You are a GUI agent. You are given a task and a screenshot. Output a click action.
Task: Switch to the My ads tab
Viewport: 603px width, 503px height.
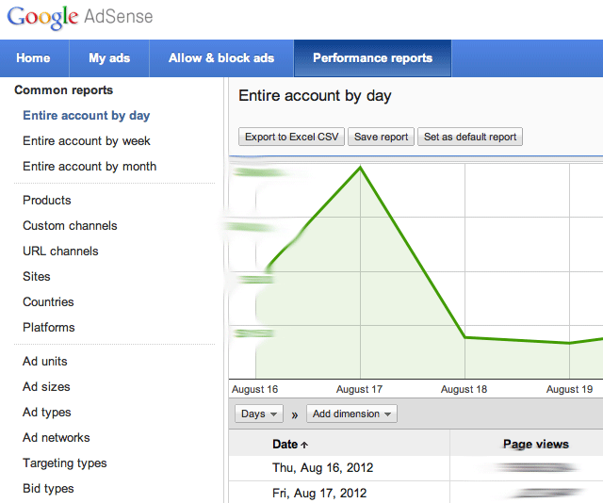click(x=109, y=58)
